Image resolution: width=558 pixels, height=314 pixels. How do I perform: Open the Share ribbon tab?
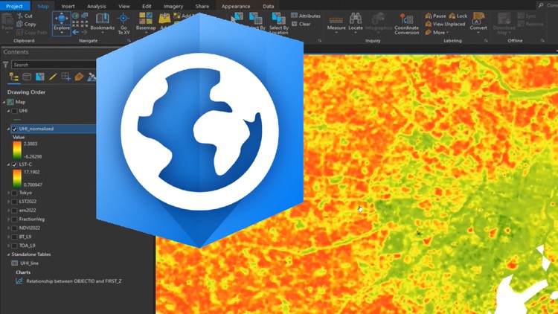click(x=202, y=6)
